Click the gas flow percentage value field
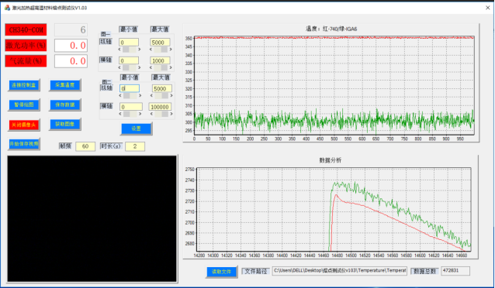The height and width of the screenshot is (288, 495). click(x=71, y=61)
